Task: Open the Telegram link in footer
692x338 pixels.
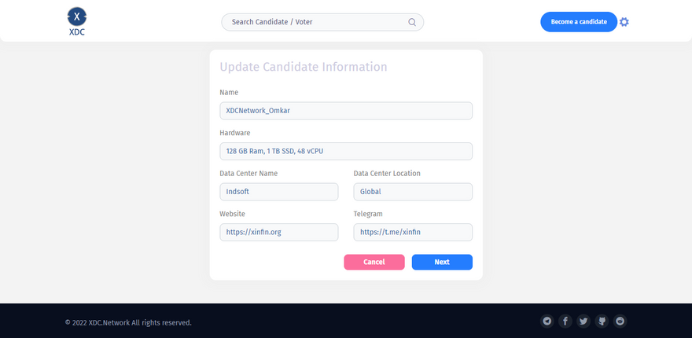Action: (x=547, y=321)
